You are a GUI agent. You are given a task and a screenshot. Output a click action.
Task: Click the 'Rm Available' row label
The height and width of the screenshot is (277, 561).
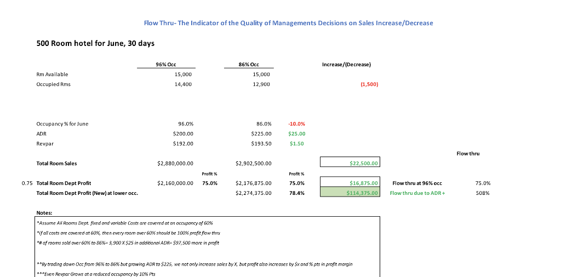click(52, 74)
